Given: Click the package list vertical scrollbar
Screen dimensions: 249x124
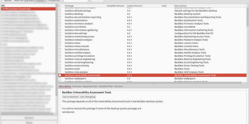Looking at the screenshot, I should coord(247,17).
